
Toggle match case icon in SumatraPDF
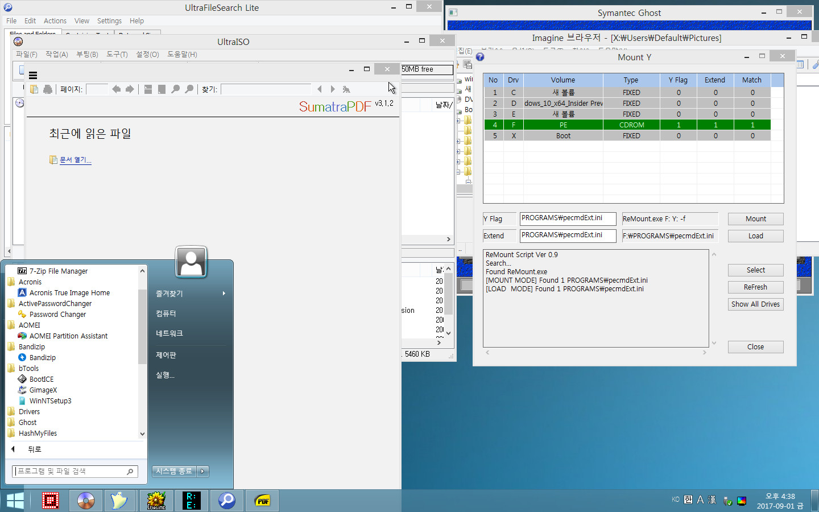[346, 89]
